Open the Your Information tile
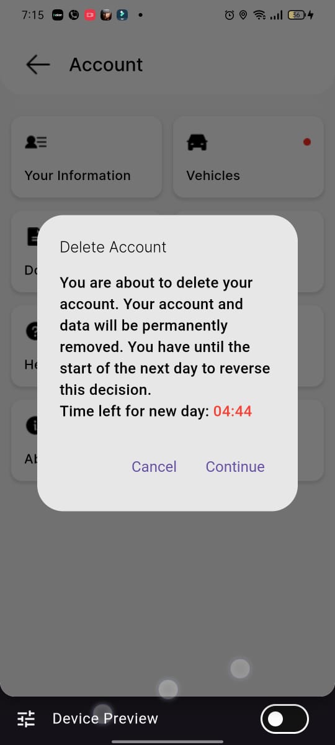The width and height of the screenshot is (335, 745). coord(87,157)
